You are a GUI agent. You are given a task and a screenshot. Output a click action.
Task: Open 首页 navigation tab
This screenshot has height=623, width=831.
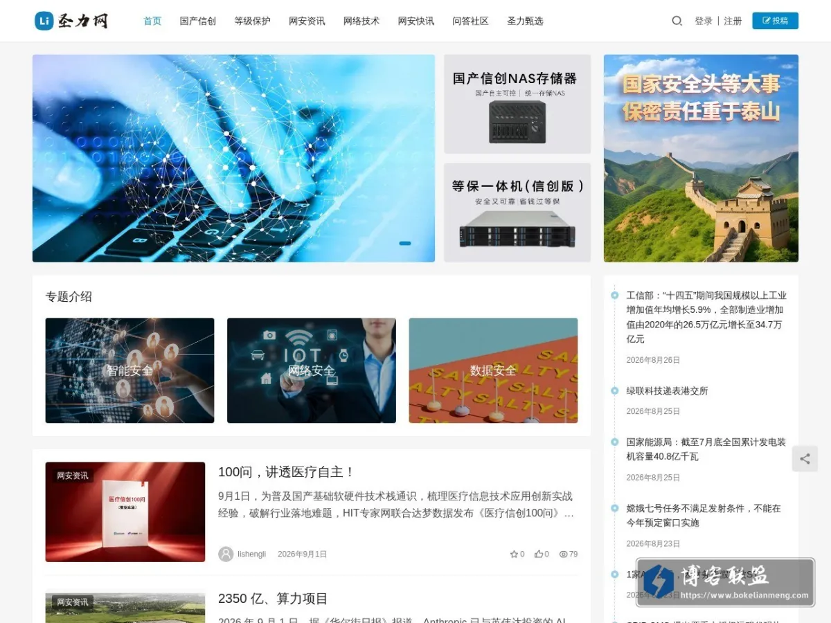pos(152,21)
